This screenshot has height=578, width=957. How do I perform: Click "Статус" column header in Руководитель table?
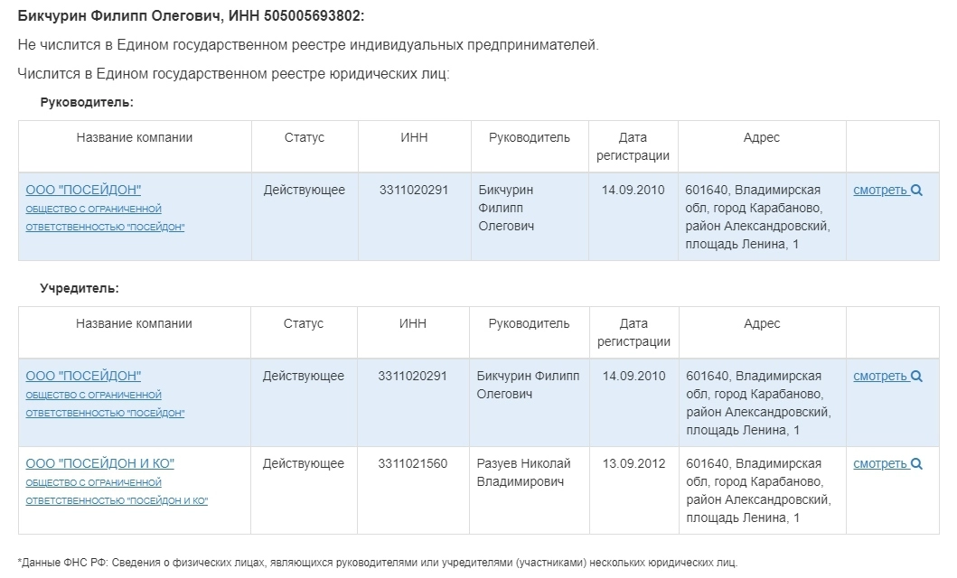[x=304, y=137]
